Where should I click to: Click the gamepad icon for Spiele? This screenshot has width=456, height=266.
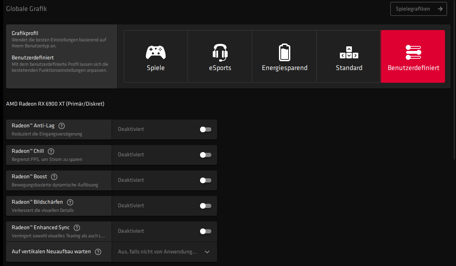pyautogui.click(x=156, y=53)
